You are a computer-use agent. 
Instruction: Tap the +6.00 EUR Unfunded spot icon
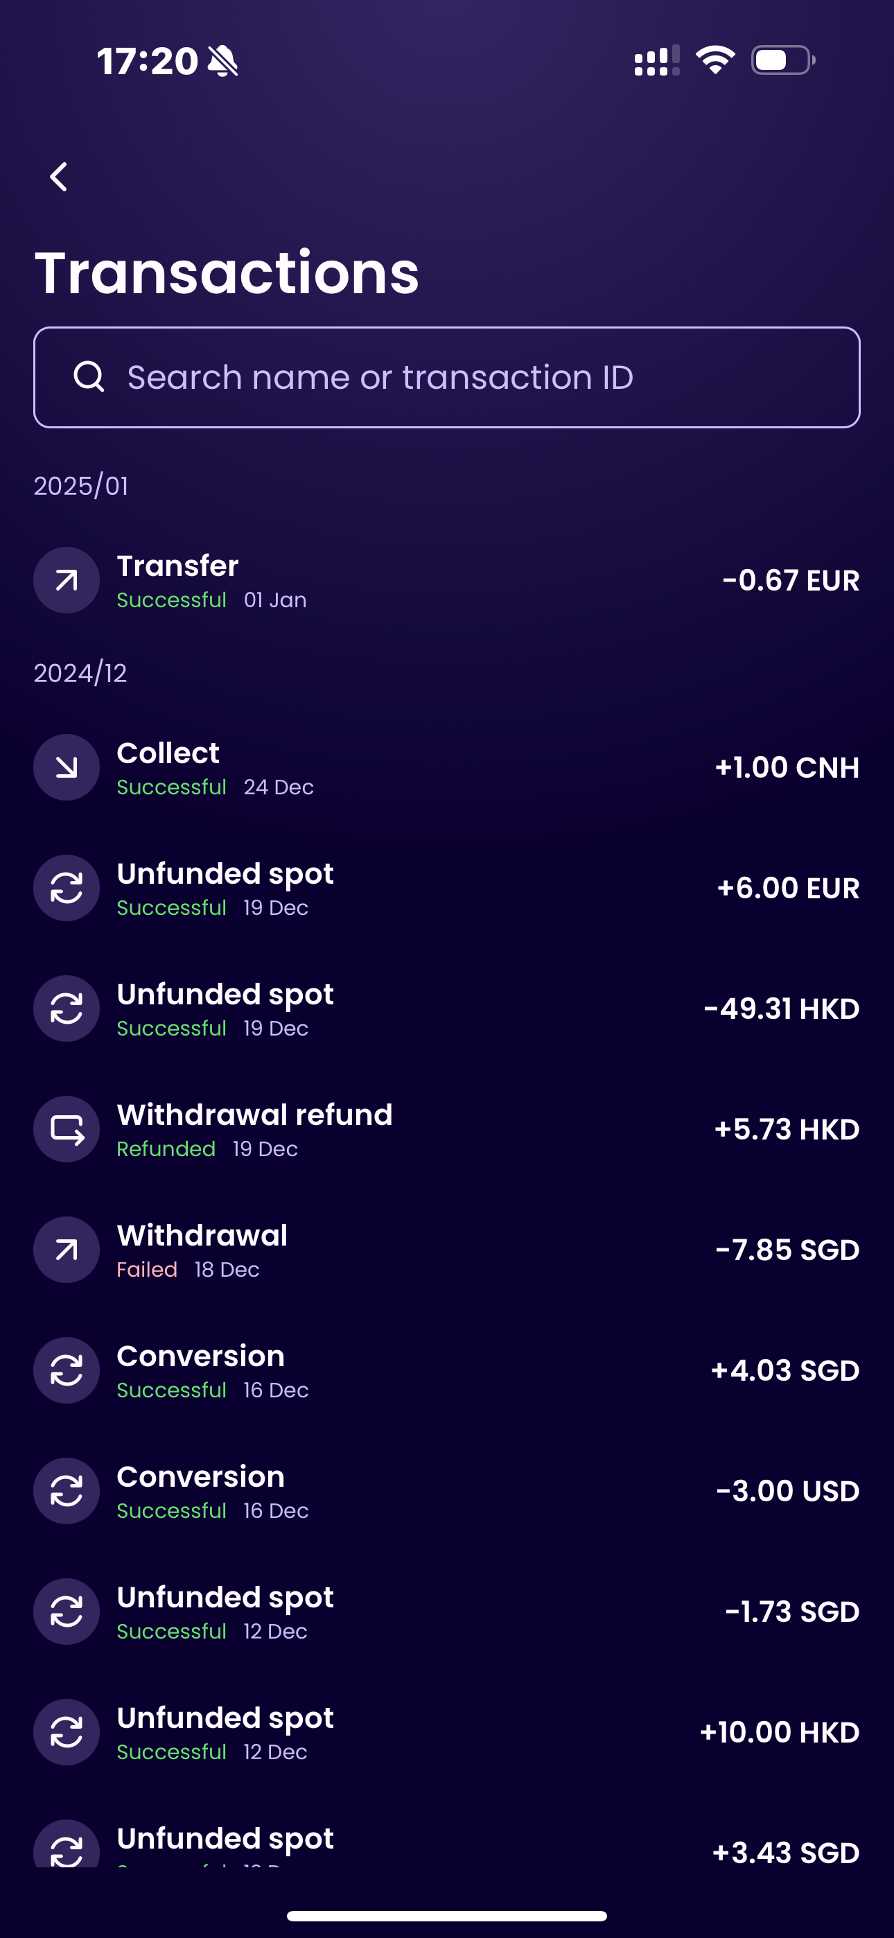tap(67, 888)
